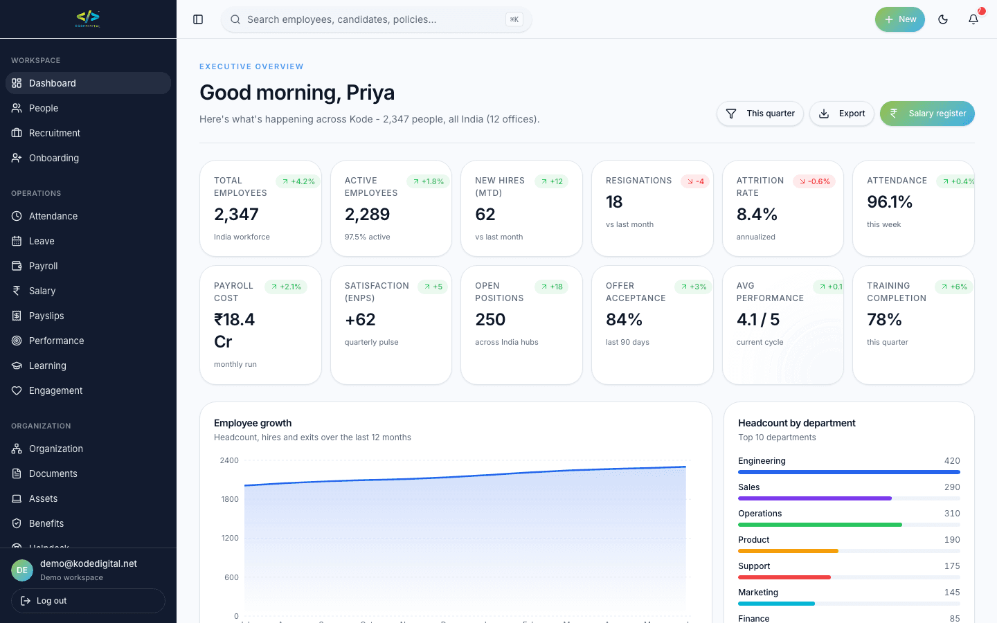Click demo@kodedigital.net account text
This screenshot has height=623, width=997.
[x=89, y=563]
